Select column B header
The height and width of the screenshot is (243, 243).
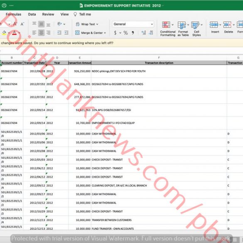click(x=12, y=58)
